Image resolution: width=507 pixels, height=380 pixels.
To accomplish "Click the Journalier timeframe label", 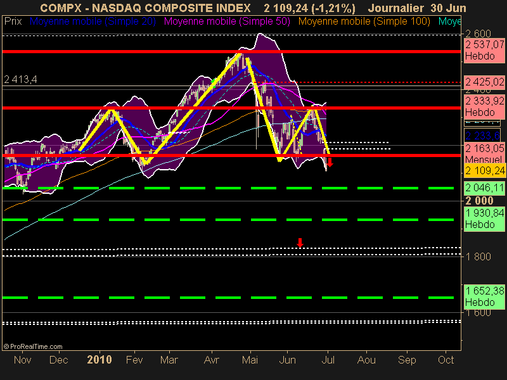I will (395, 8).
